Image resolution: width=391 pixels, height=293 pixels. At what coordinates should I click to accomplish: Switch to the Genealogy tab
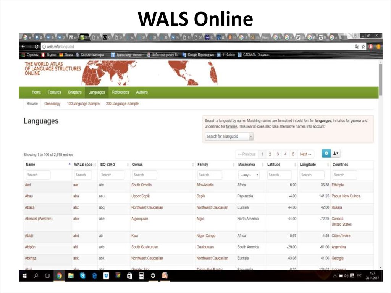pyautogui.click(x=52, y=104)
